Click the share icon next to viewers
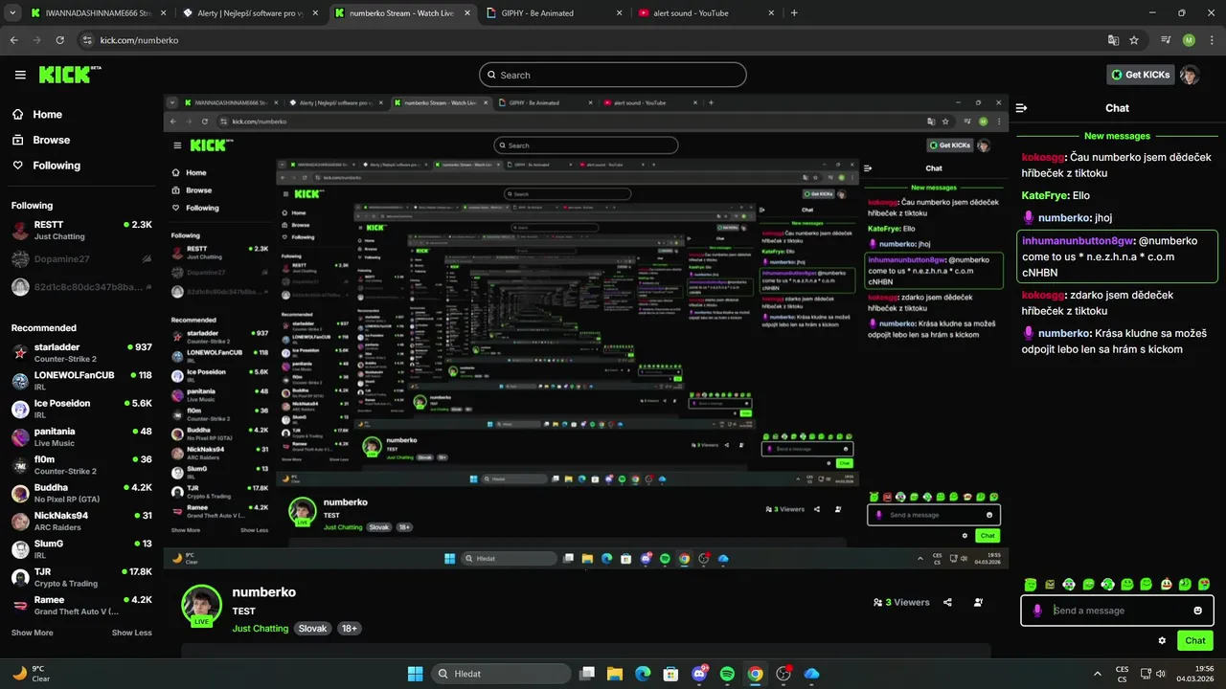 [x=947, y=603]
